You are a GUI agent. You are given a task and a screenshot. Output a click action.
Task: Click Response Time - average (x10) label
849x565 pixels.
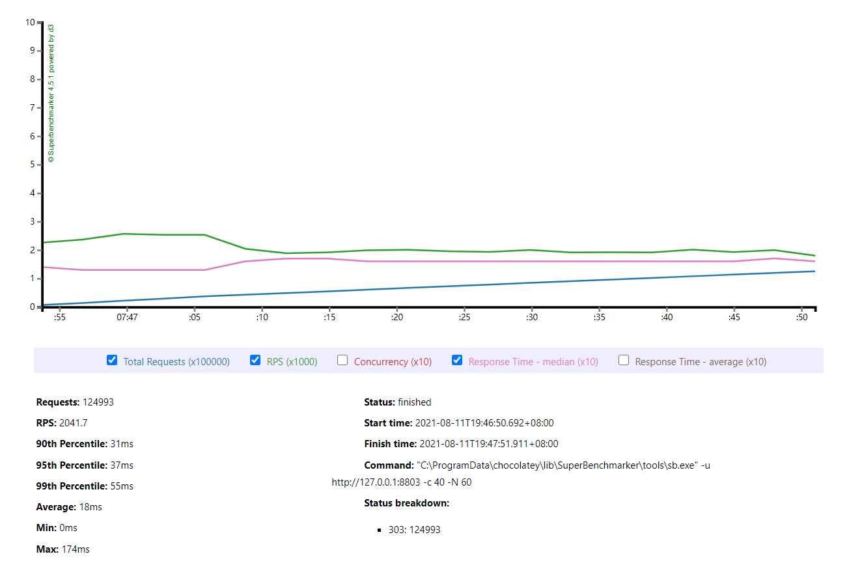[701, 362]
